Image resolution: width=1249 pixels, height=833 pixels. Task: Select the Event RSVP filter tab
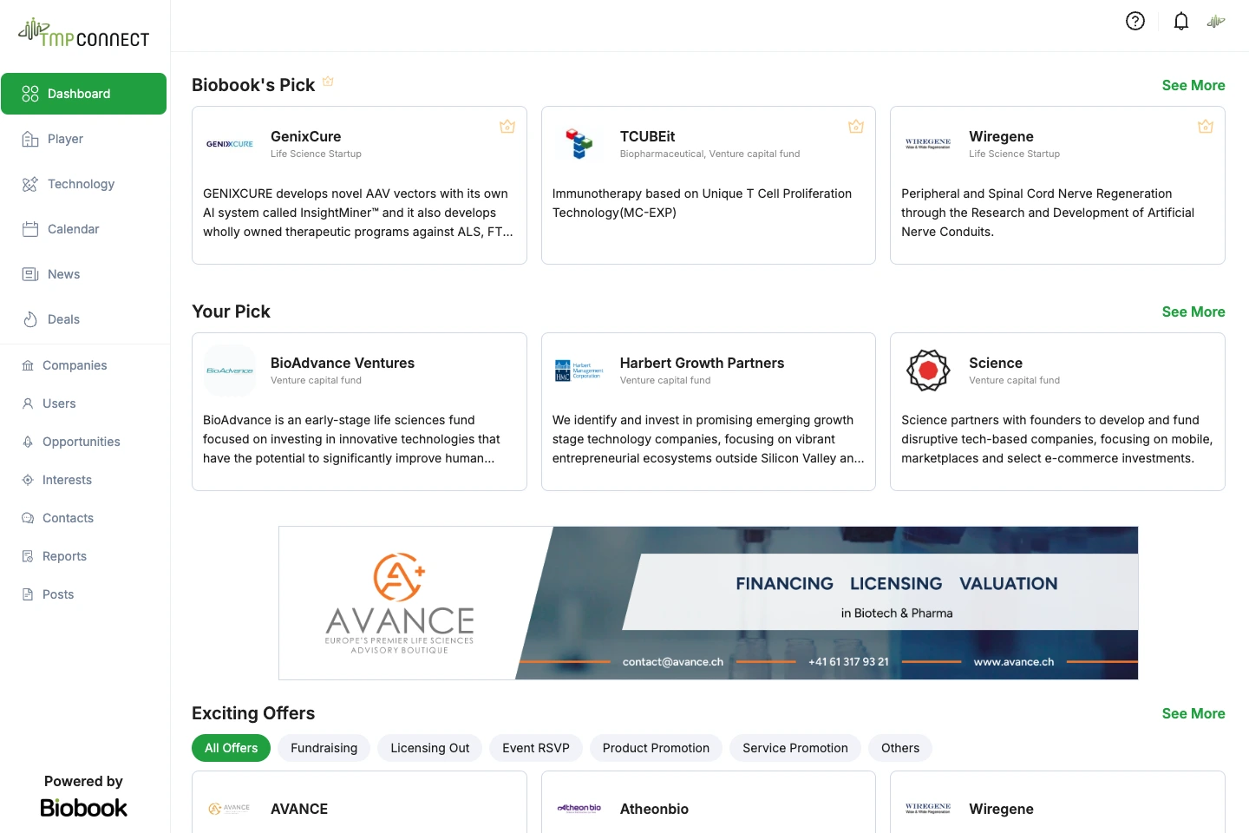pos(536,748)
